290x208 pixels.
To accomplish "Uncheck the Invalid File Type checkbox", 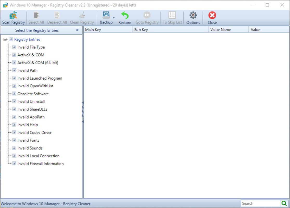I will coord(14,47).
